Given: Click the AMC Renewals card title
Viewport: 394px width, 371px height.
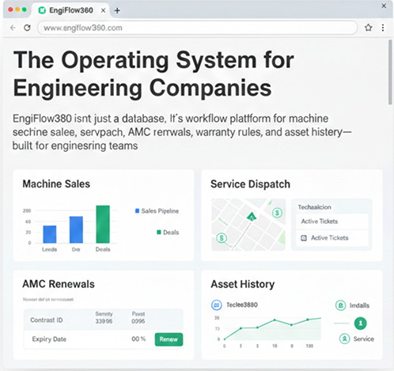Looking at the screenshot, I should click(59, 284).
